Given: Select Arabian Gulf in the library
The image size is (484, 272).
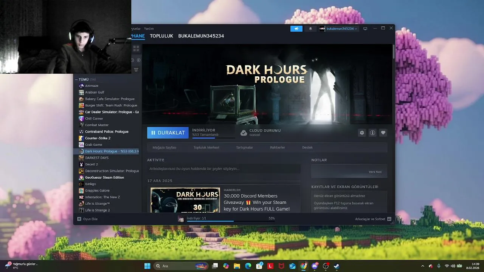Looking at the screenshot, I should (x=95, y=92).
